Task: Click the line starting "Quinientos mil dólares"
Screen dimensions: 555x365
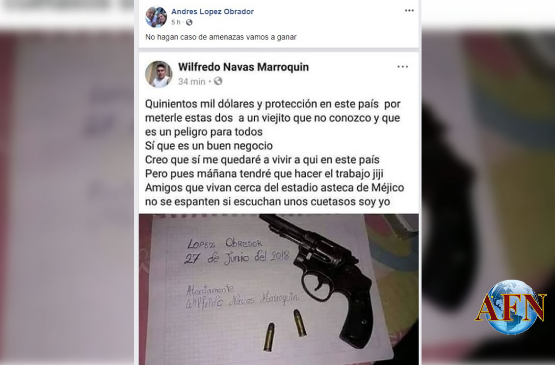Action: click(x=272, y=104)
